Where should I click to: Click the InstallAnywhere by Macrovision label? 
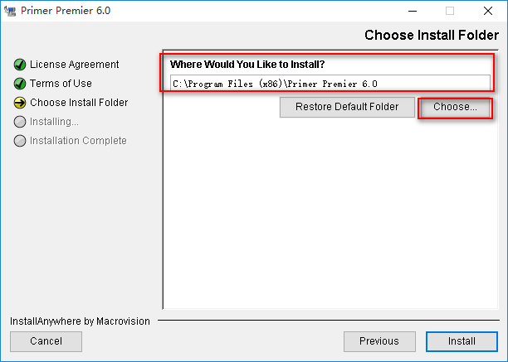80,321
